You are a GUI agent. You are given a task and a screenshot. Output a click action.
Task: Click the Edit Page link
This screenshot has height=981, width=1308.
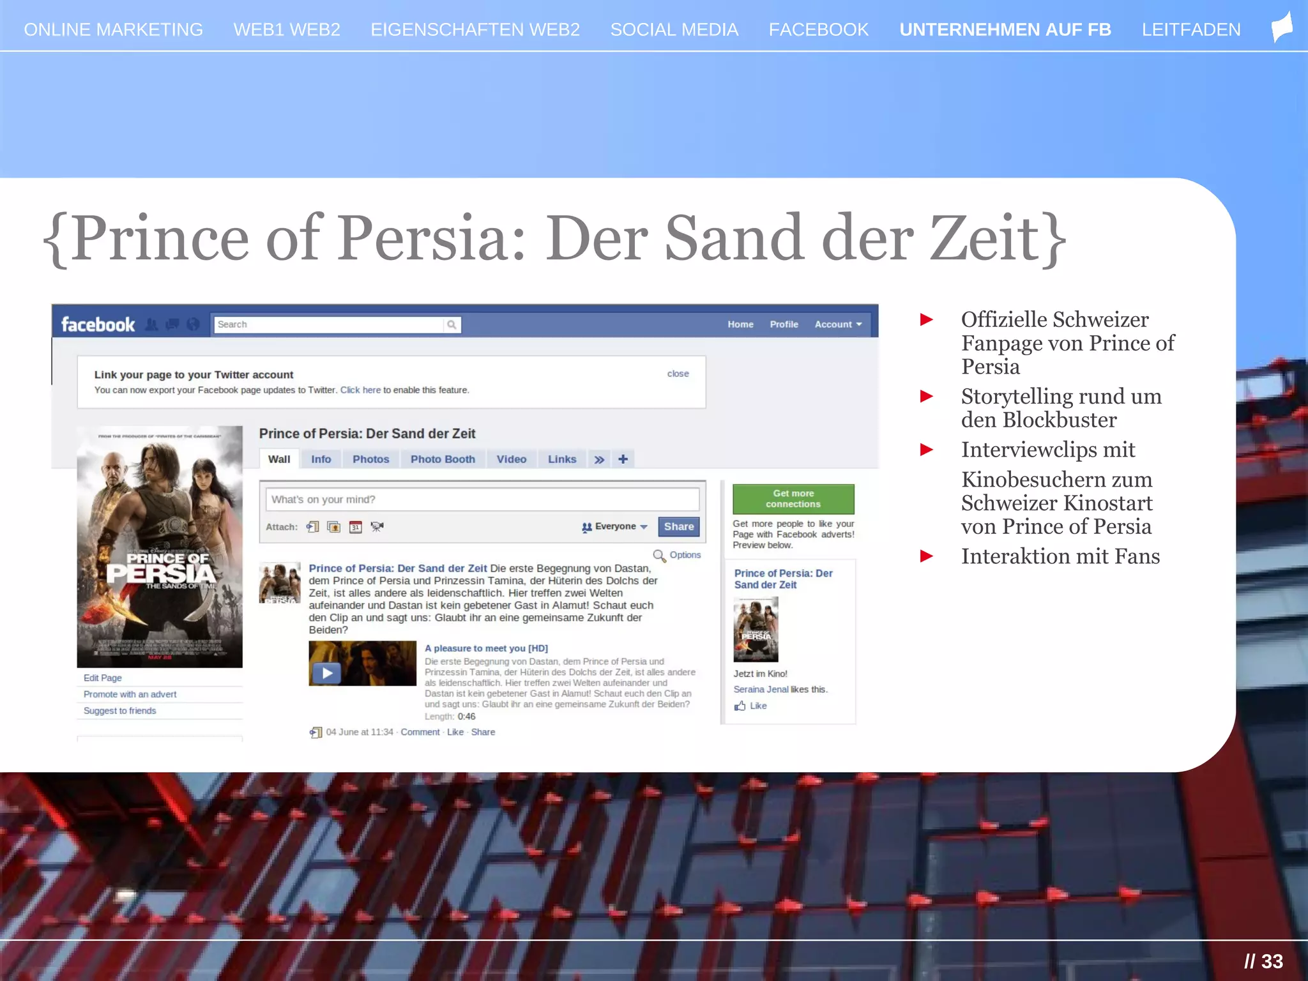point(103,678)
